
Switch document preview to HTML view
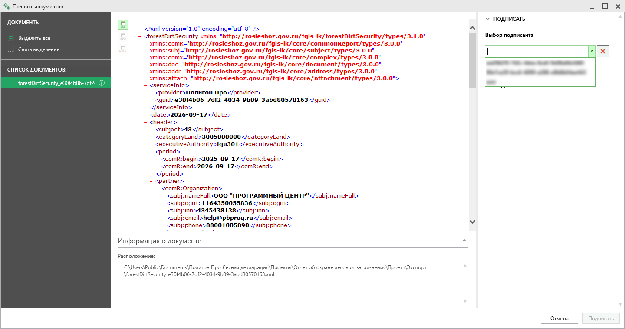[x=123, y=49]
